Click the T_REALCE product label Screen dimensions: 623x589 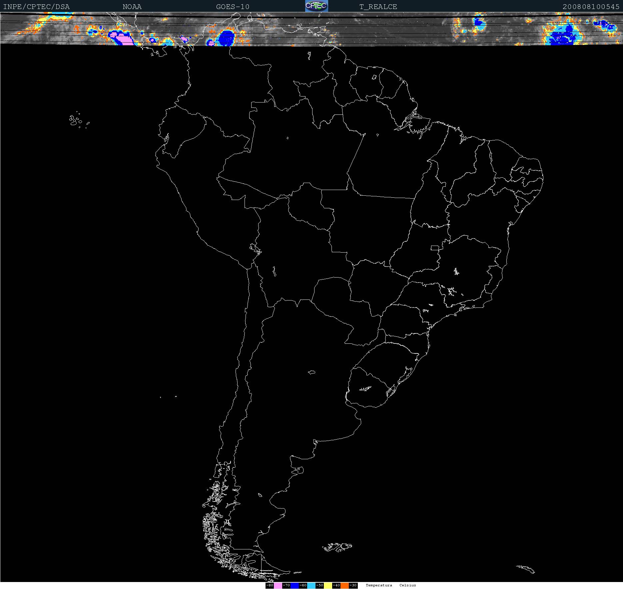[x=378, y=7]
